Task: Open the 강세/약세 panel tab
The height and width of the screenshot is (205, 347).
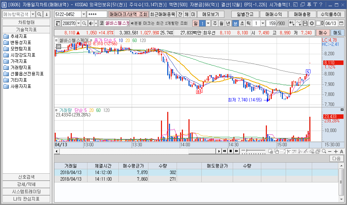Action: click(26, 184)
